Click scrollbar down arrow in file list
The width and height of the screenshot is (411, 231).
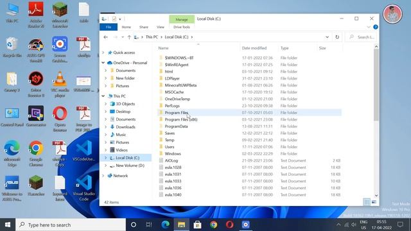[376, 195]
